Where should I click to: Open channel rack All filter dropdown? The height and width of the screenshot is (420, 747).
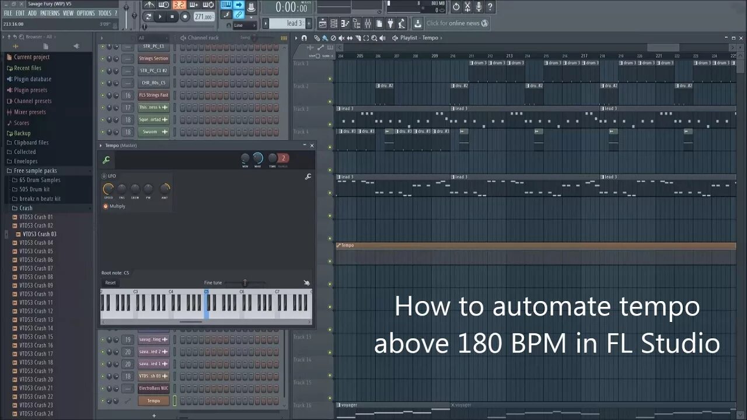tap(153, 38)
